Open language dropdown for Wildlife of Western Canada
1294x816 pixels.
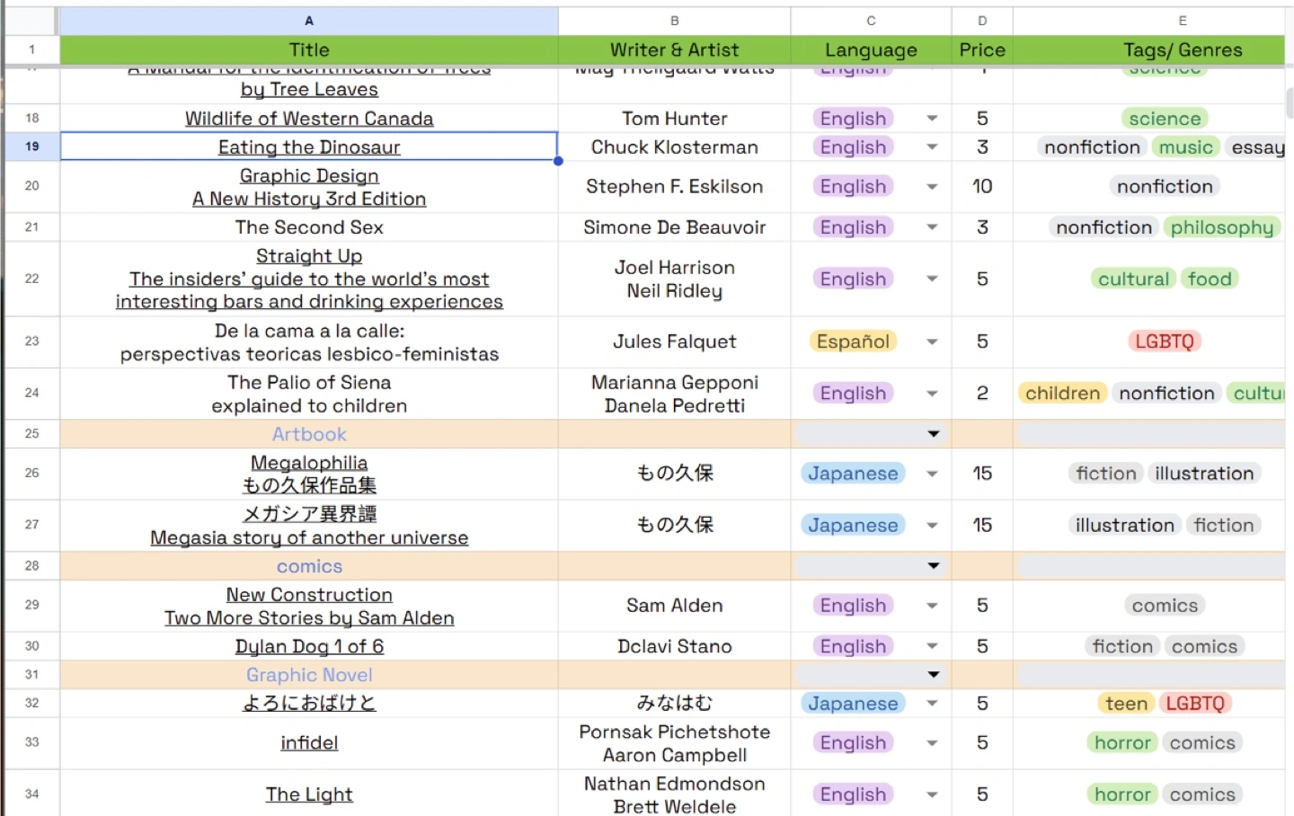pyautogui.click(x=932, y=119)
